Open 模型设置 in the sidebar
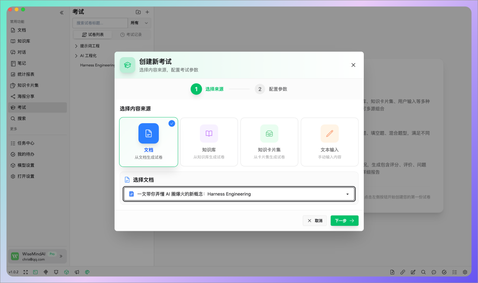This screenshot has width=478, height=283. point(37,165)
